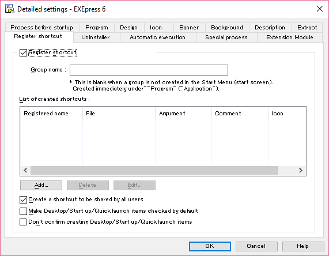Go to the Extension Module tab
Viewport: 329px width, 256px height.
pos(290,37)
